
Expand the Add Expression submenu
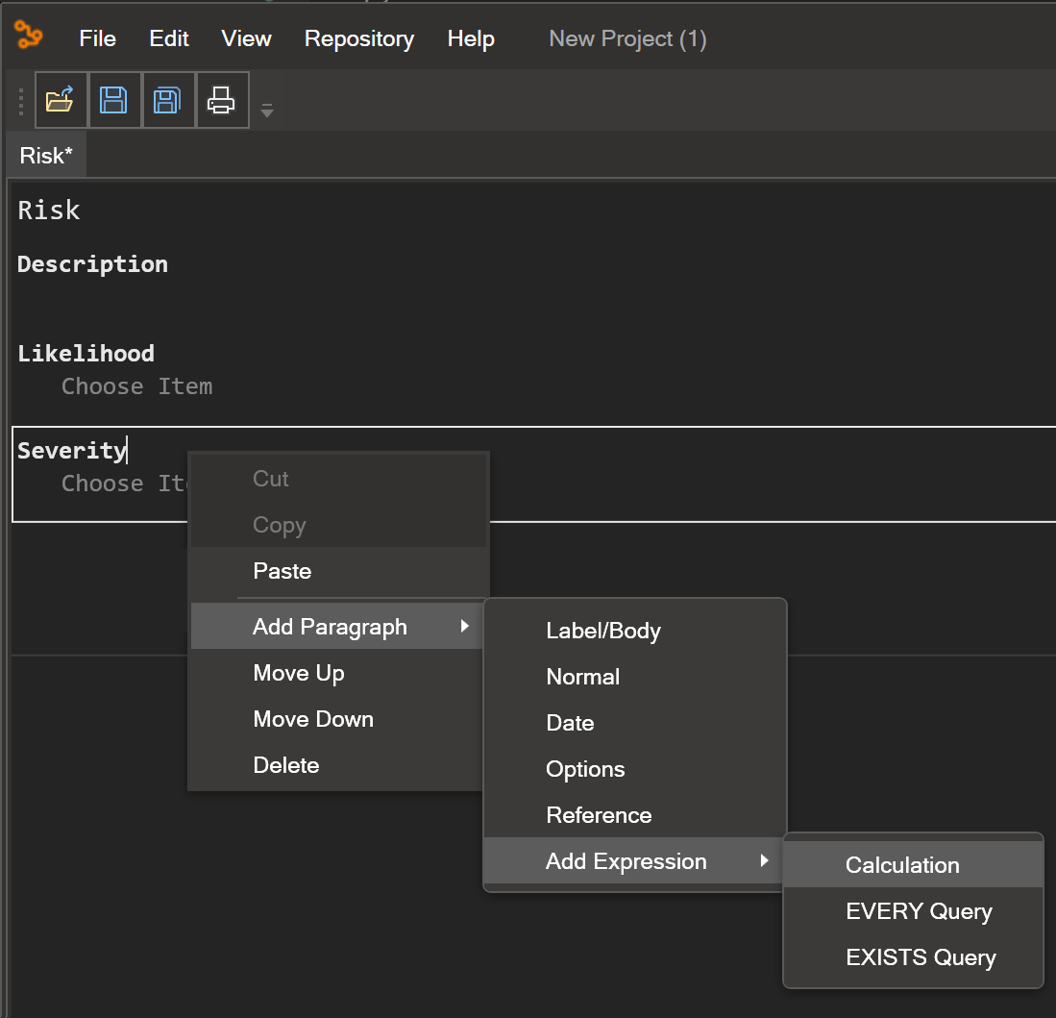tap(633, 860)
